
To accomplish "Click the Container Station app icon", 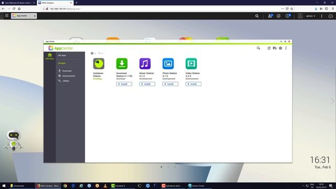I will pos(99,64).
